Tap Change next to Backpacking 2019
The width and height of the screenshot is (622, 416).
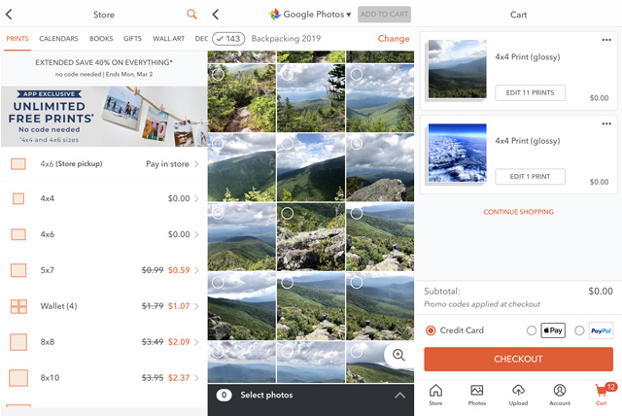point(394,39)
